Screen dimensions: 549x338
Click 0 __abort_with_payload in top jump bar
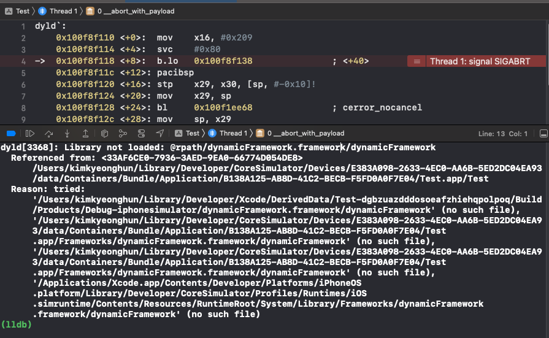[130, 11]
